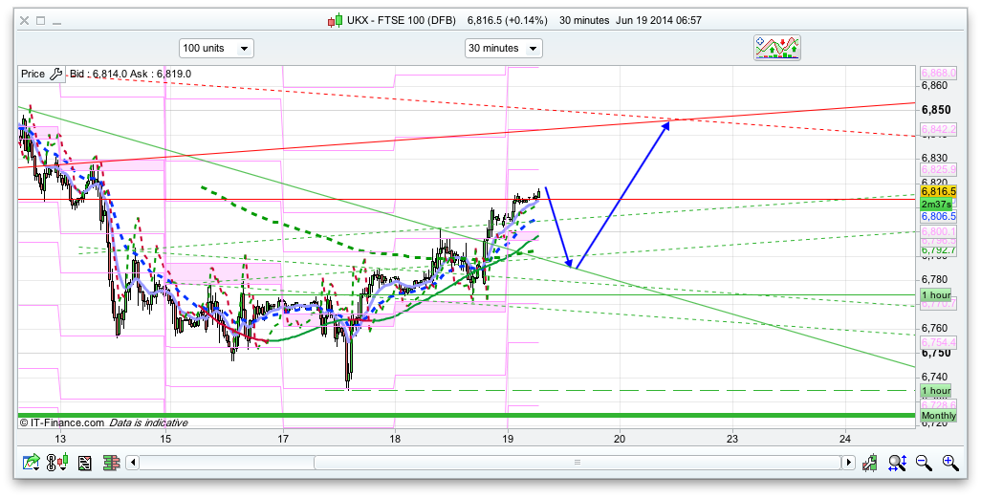This screenshot has height=498, width=981.
Task: Click the blue 6,806.5 price label
Action: pos(938,216)
